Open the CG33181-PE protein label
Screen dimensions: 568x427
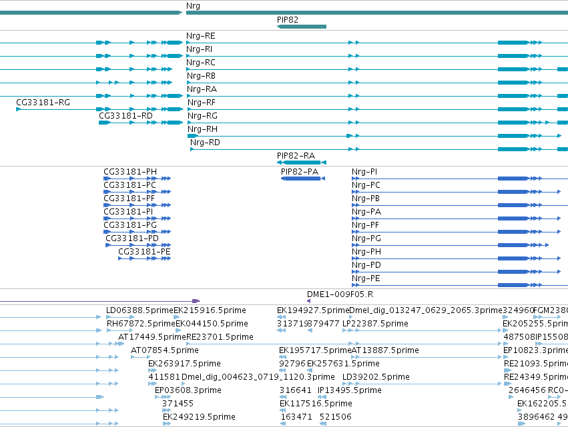[144, 252]
